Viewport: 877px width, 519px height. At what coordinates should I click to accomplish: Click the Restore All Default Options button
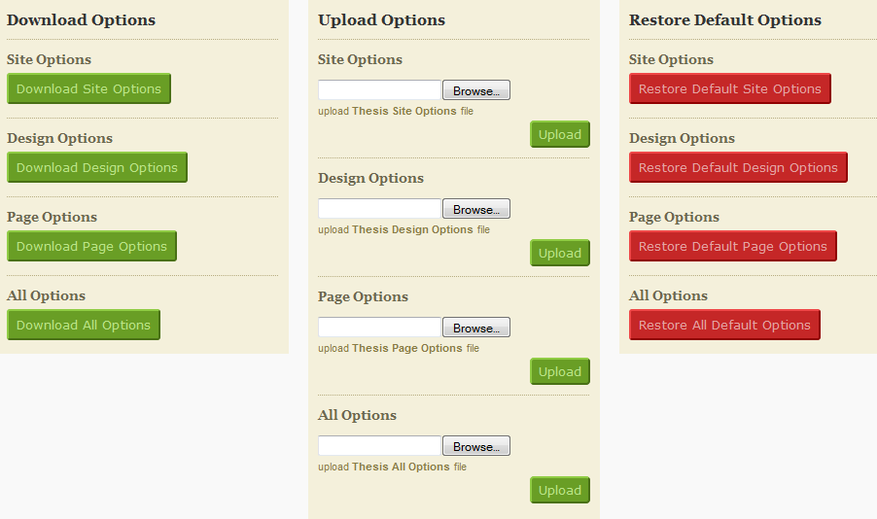click(x=724, y=325)
